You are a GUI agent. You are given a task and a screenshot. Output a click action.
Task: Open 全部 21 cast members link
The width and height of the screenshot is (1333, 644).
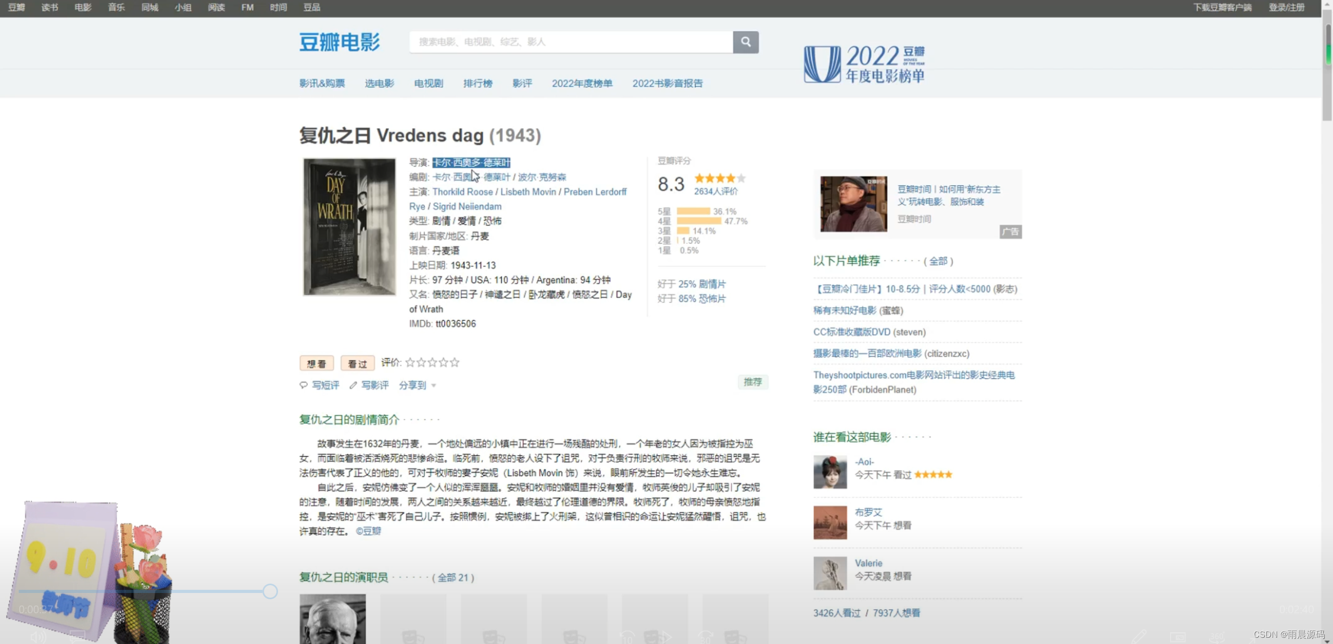coord(452,577)
